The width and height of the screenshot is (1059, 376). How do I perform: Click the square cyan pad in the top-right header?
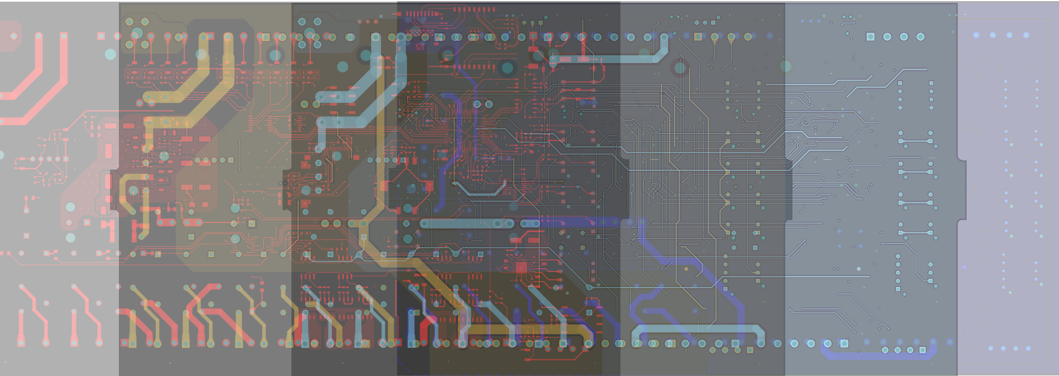(x=870, y=36)
